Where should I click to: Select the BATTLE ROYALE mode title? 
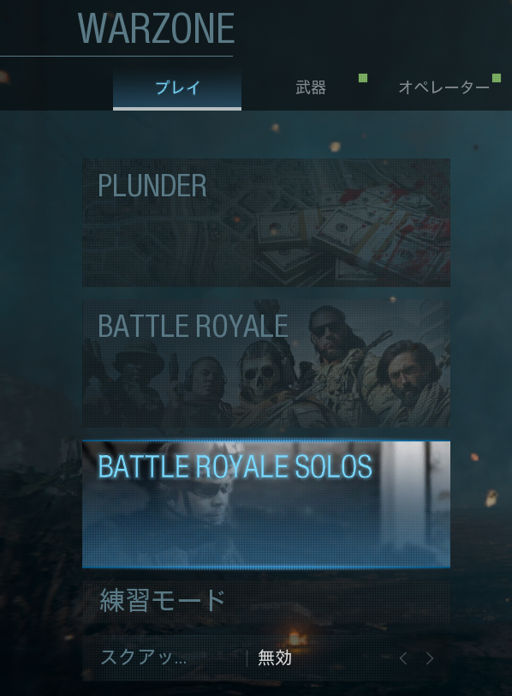click(193, 327)
